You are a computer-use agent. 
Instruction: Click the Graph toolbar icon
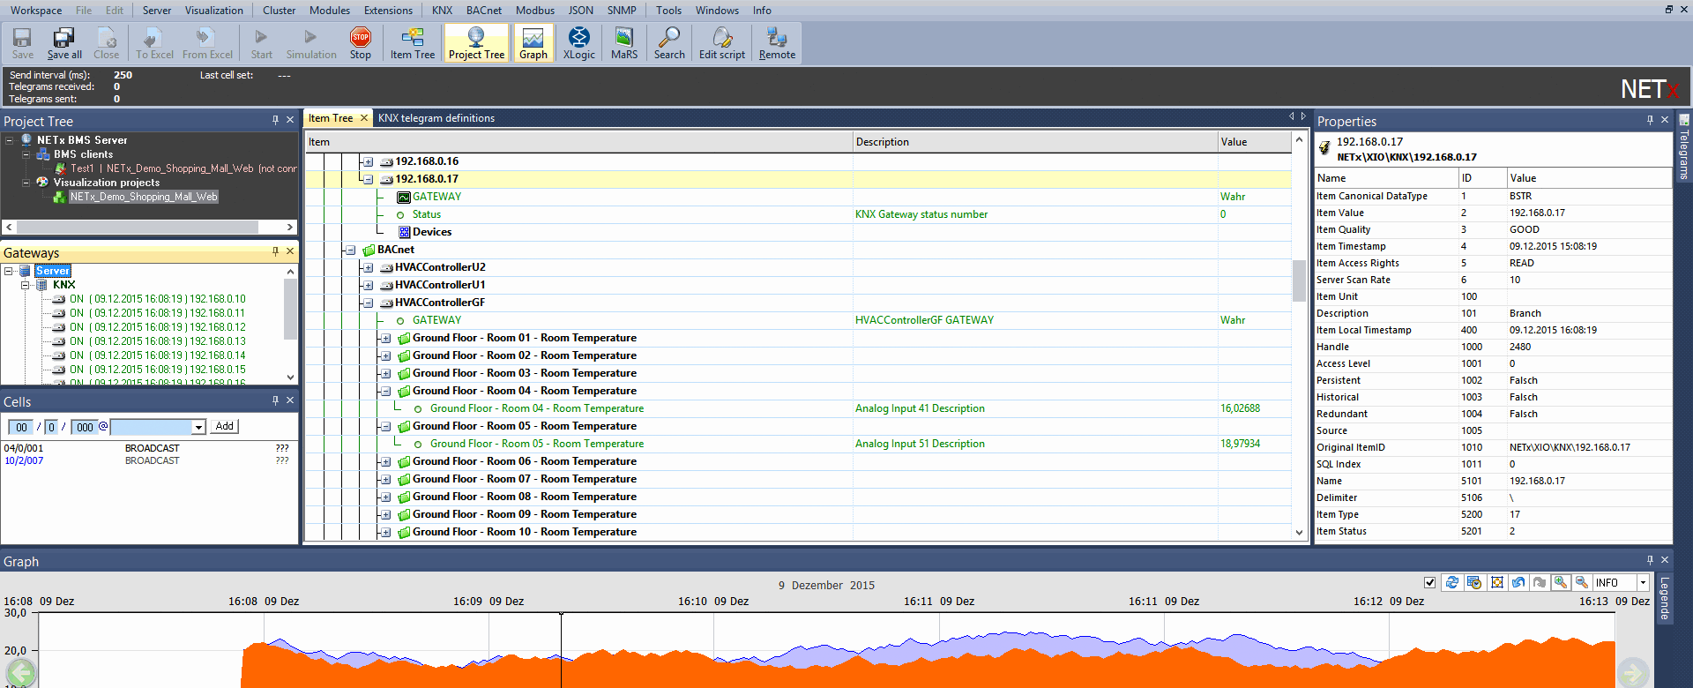pos(533,42)
